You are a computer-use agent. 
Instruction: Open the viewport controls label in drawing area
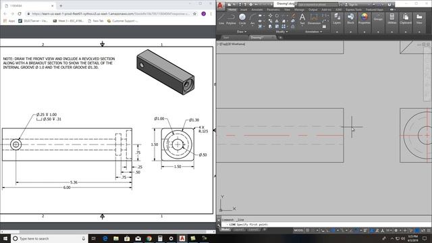[231, 44]
